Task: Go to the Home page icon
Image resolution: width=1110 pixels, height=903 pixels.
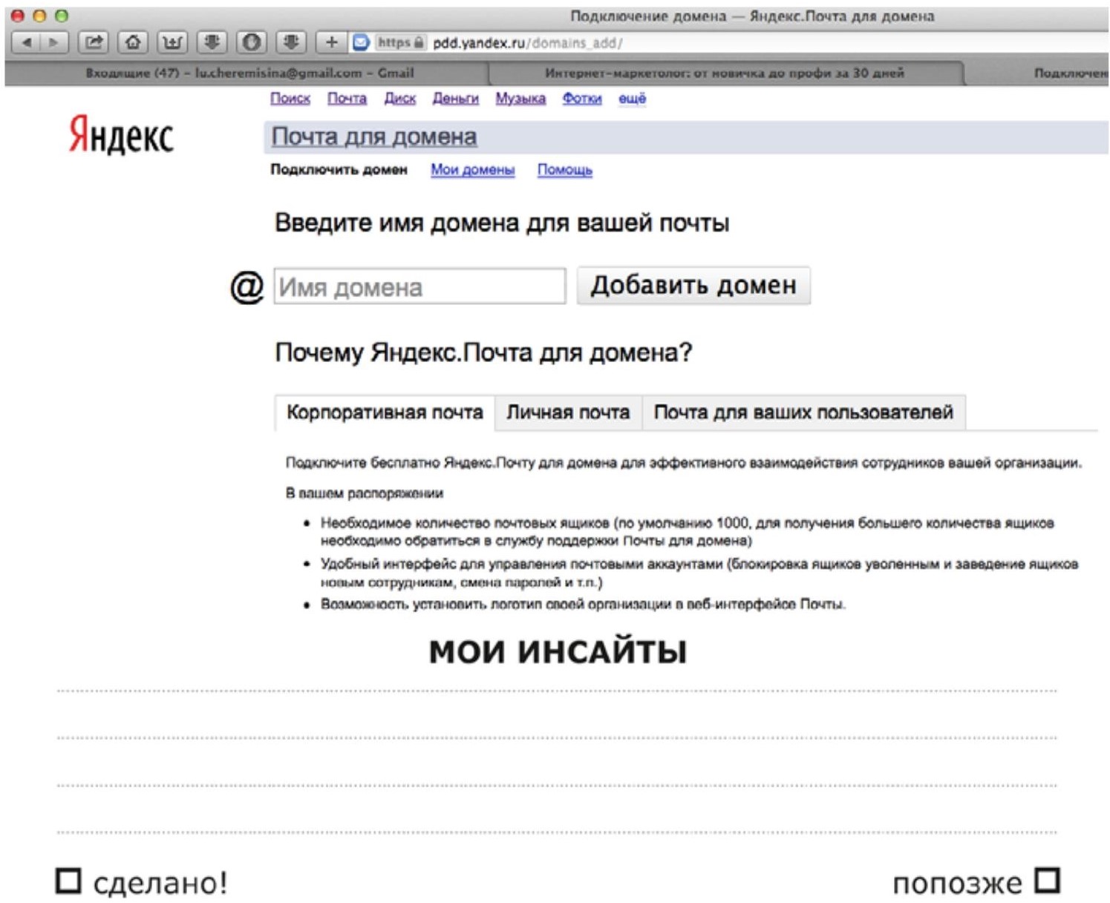Action: click(x=133, y=42)
